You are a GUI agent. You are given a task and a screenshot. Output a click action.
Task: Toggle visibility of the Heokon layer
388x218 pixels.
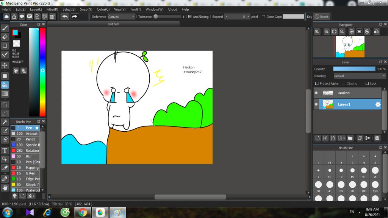(316, 93)
